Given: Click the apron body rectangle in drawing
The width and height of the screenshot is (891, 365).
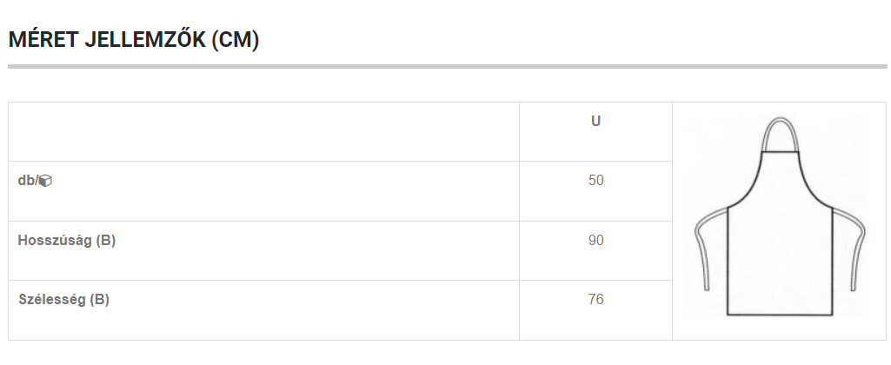Looking at the screenshot, I should (x=780, y=262).
